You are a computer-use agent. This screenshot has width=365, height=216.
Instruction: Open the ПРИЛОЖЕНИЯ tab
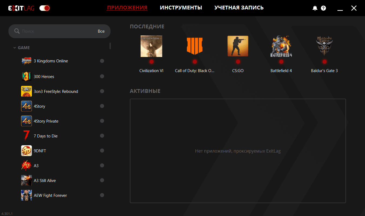[127, 8]
